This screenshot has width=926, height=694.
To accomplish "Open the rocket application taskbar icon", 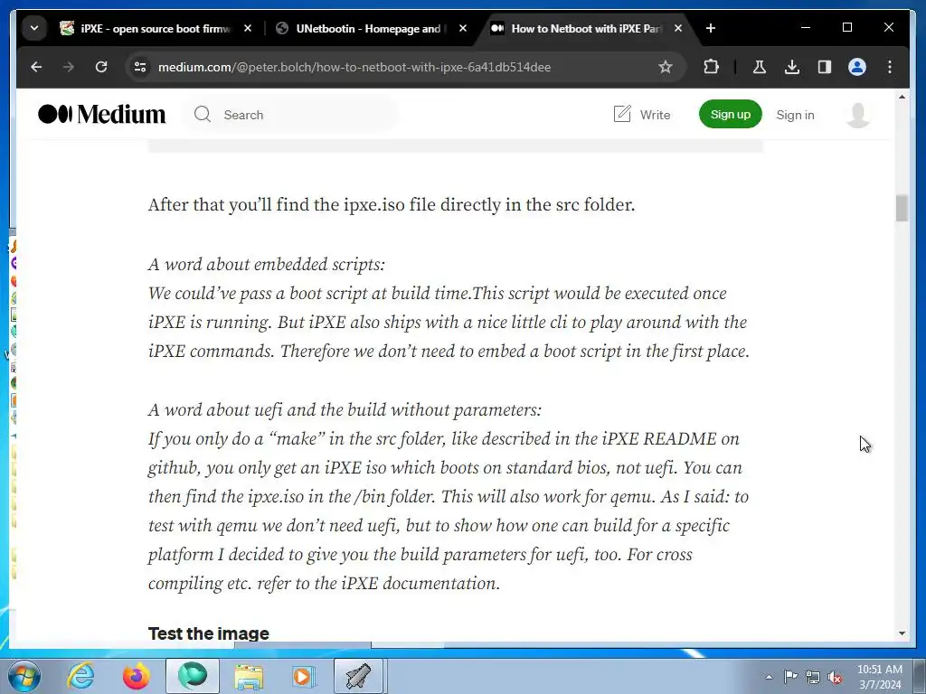I will 360,676.
